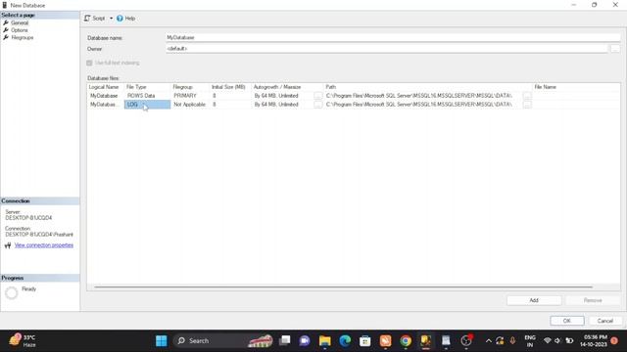Click the ROWS Data row logical name cell
This screenshot has height=352, width=627.
[106, 96]
